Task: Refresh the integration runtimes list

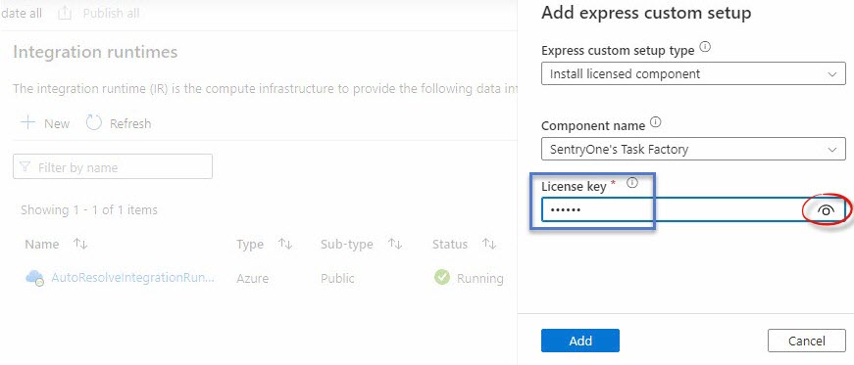Action: 130,123
